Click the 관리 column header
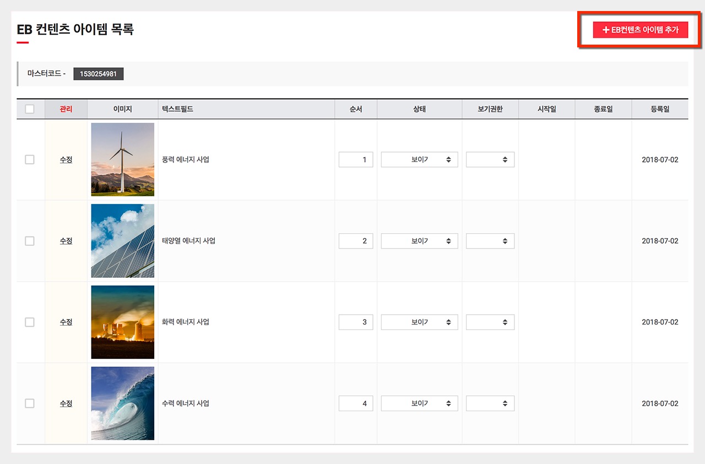Viewport: 705px width, 464px height. point(66,109)
